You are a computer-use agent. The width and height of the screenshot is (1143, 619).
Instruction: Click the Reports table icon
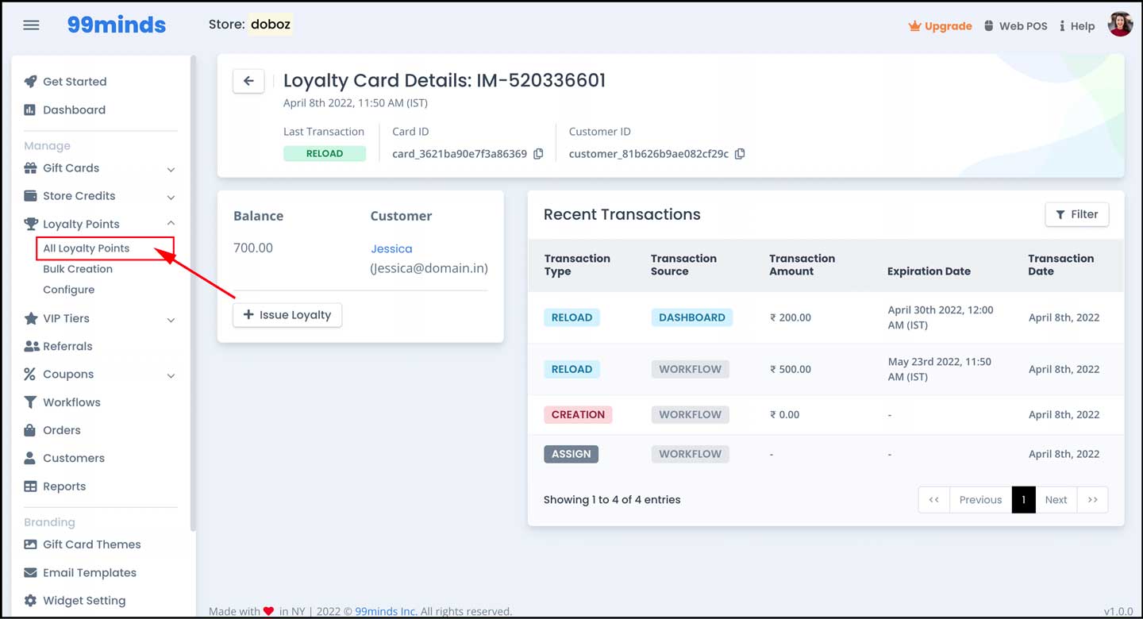(30, 486)
